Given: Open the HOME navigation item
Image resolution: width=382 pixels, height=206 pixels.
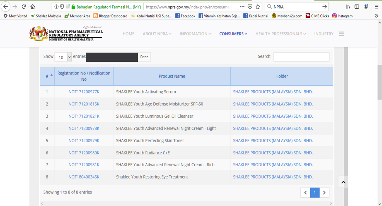Looking at the screenshot, I should point(129,34).
